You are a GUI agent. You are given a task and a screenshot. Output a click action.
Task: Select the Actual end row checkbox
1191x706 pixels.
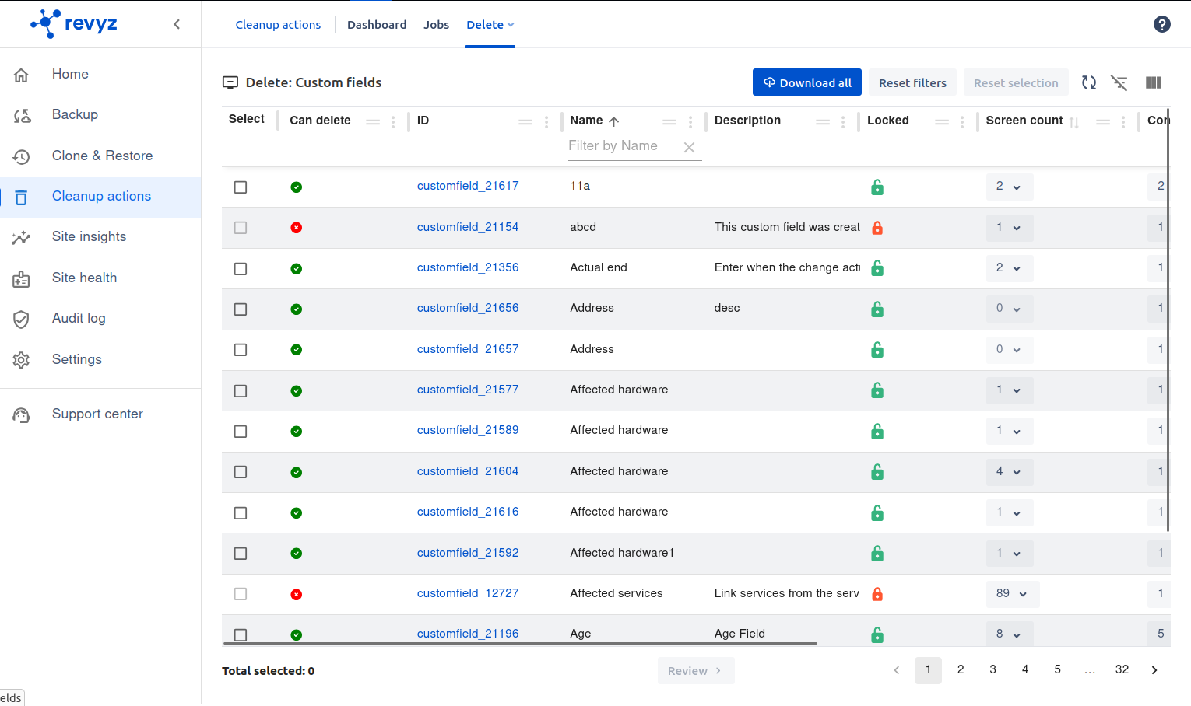point(241,269)
